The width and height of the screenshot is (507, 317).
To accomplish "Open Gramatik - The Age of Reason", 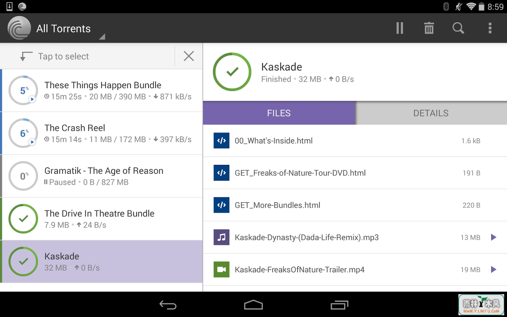I will pyautogui.click(x=102, y=176).
